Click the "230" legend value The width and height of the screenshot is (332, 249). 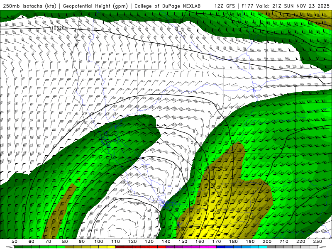317,242
